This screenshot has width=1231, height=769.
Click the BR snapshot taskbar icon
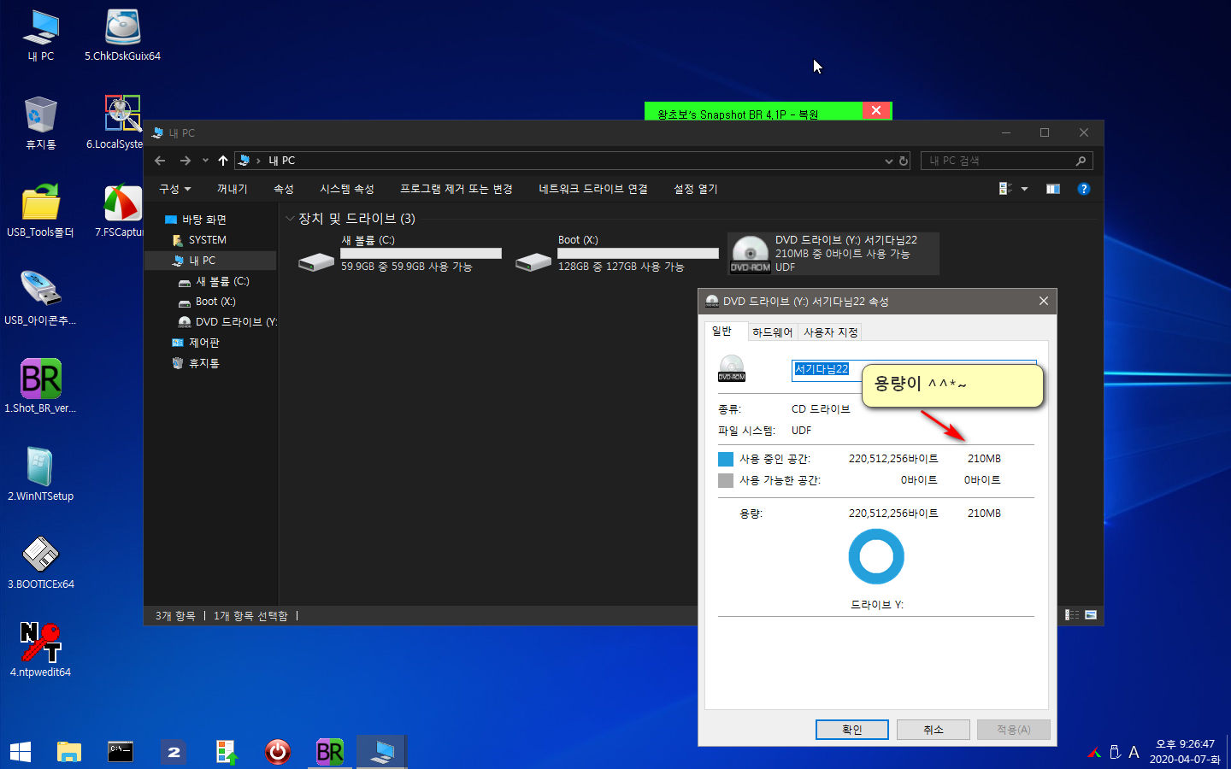329,752
